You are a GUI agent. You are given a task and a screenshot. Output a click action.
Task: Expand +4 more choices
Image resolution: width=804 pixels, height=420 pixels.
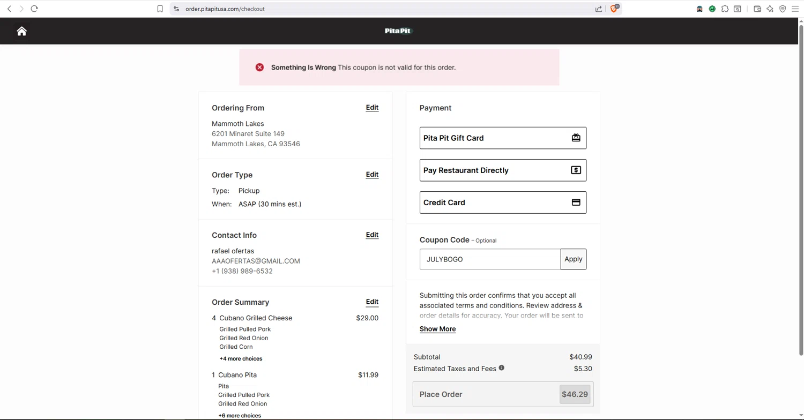pyautogui.click(x=241, y=358)
